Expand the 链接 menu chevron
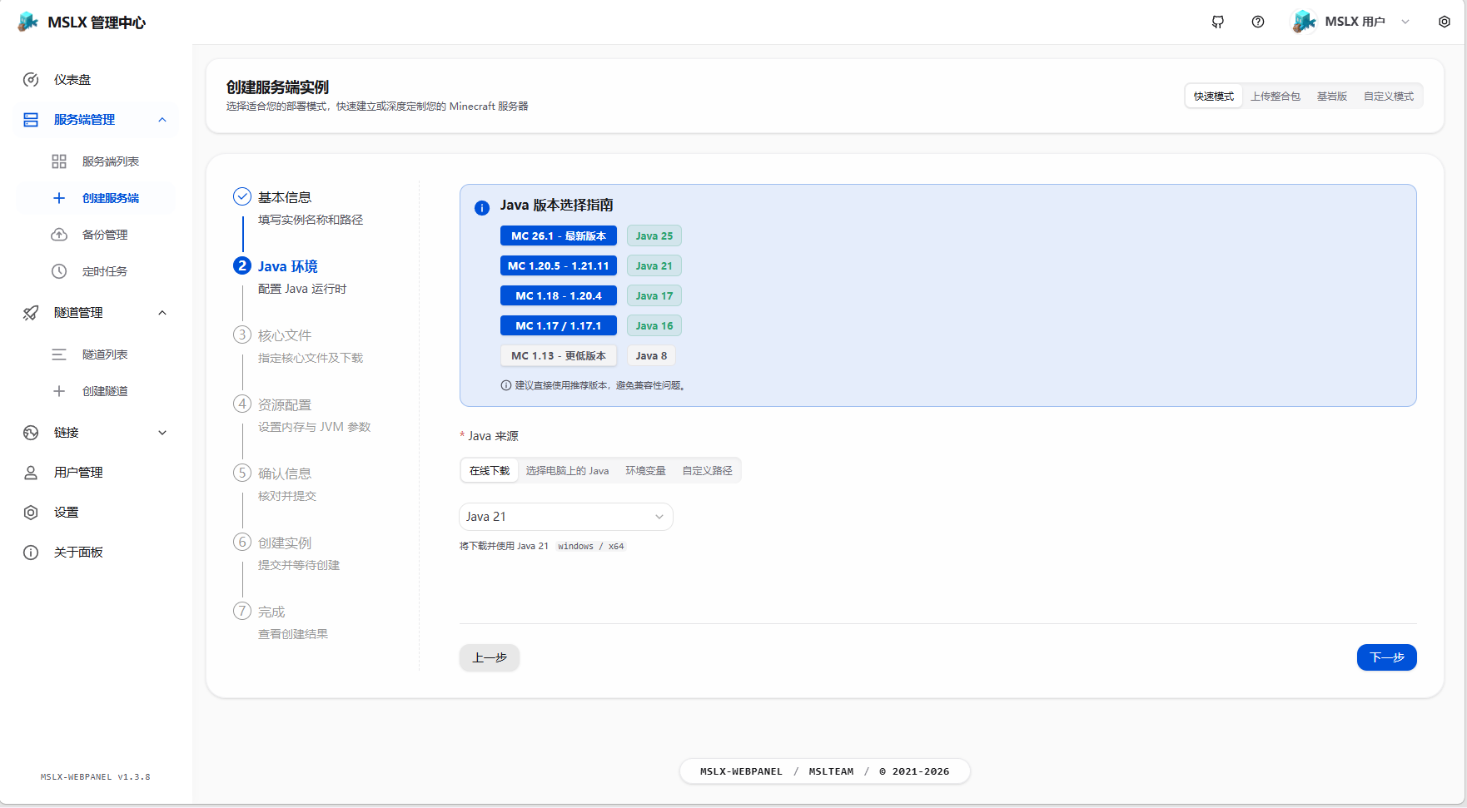 coord(162,433)
